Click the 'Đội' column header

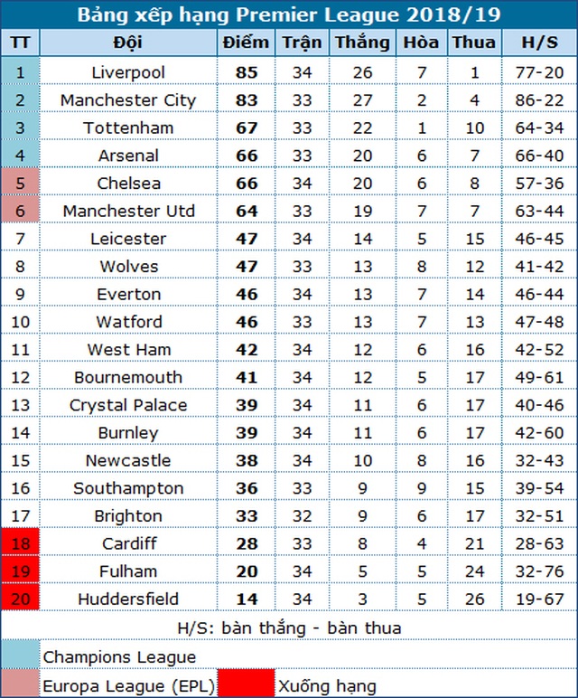click(127, 42)
